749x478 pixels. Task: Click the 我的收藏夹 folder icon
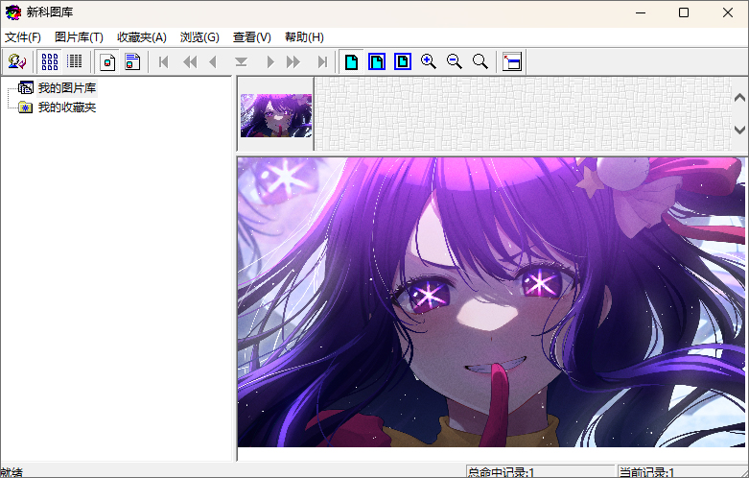(25, 108)
